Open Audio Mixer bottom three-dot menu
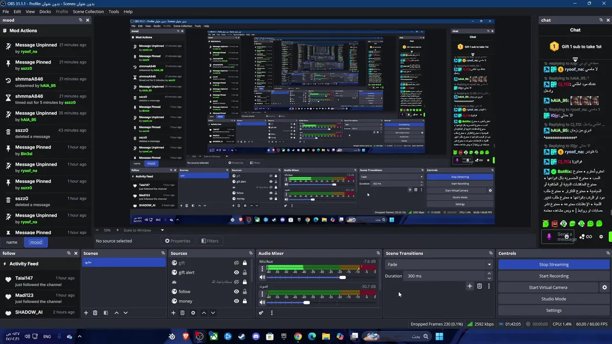Image resolution: width=612 pixels, height=344 pixels. (x=272, y=313)
